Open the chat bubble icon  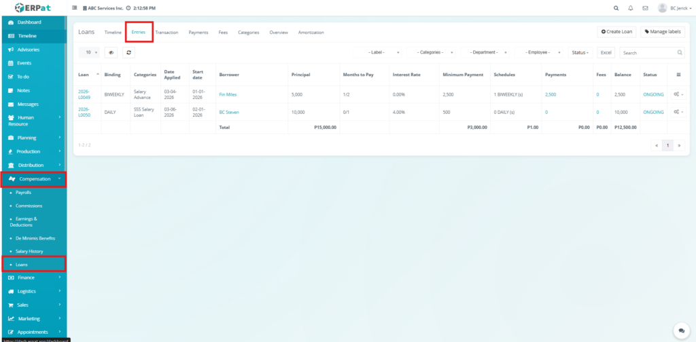[x=680, y=329]
